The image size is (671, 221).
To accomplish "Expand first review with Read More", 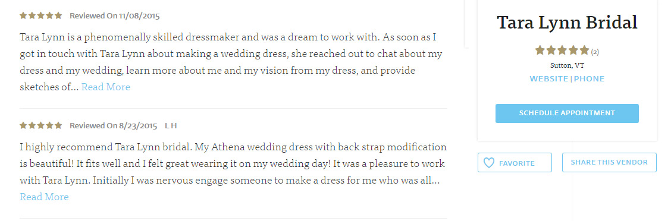I will 106,87.
